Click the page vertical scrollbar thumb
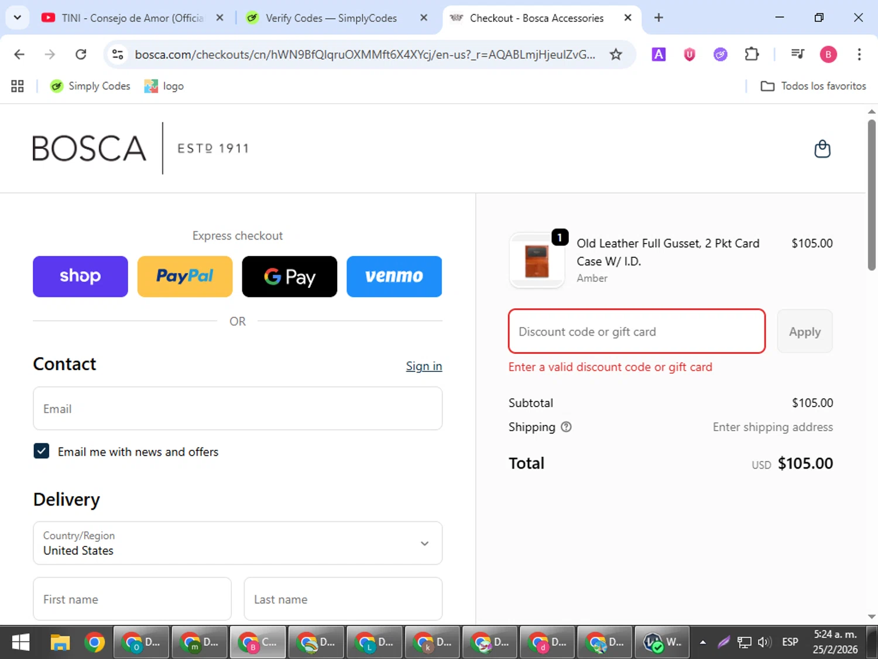 coord(872,195)
